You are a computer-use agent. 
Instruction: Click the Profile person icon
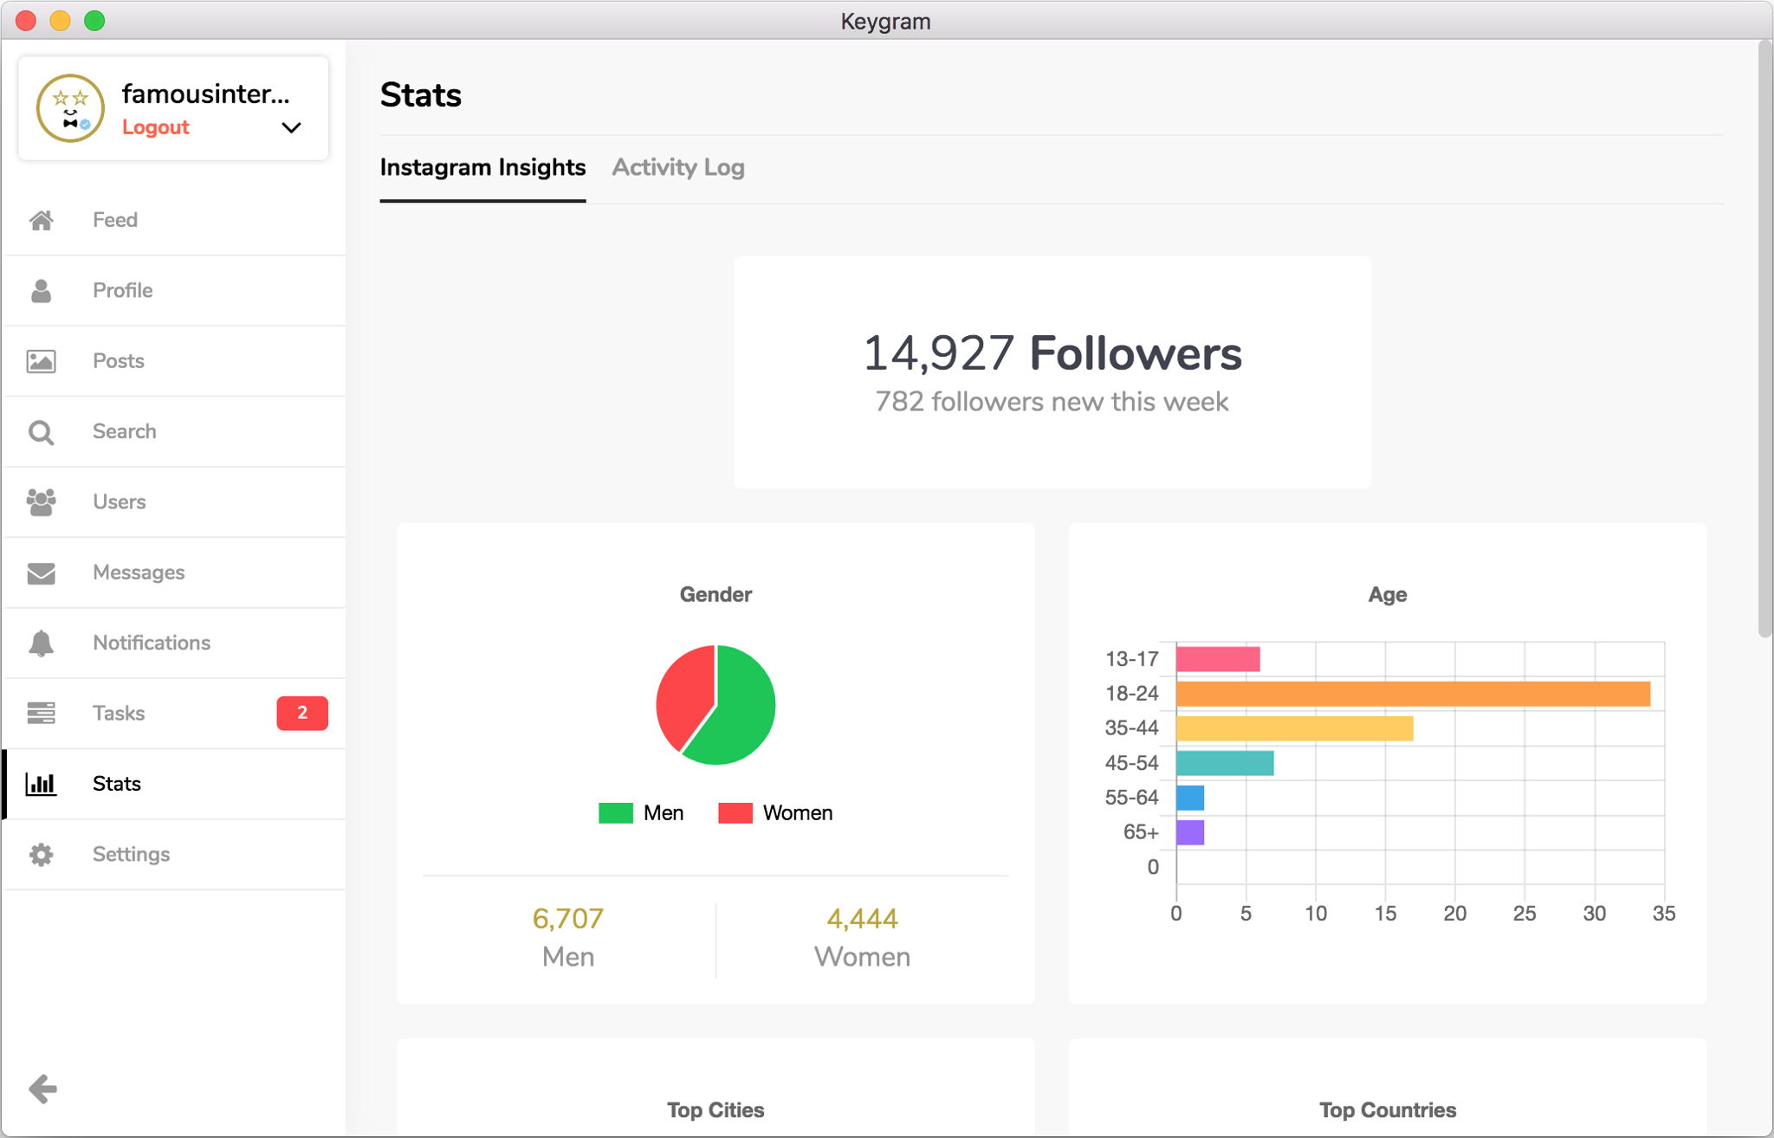point(42,291)
